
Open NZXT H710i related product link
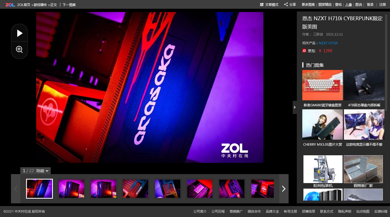click(x=328, y=43)
